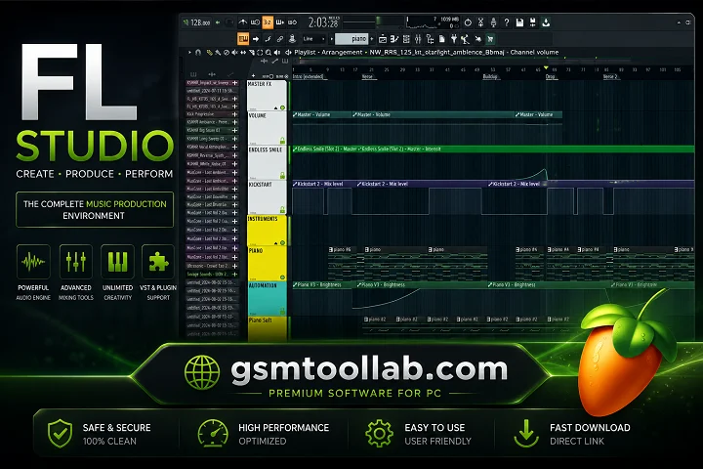703x469 pixels.
Task: Select the first Piano V3 - Brightness clip
Action: pyautogui.click(x=324, y=285)
